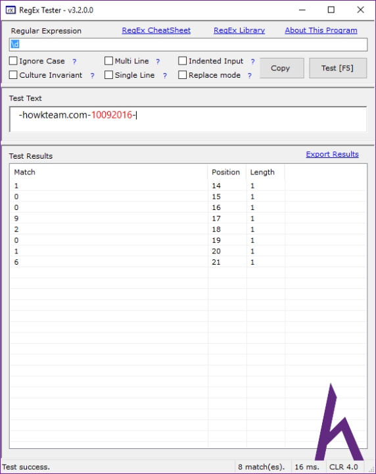Screen dimensions: 376x474
Task: Open the RegEx Tester title bar app icon
Action: [11, 11]
